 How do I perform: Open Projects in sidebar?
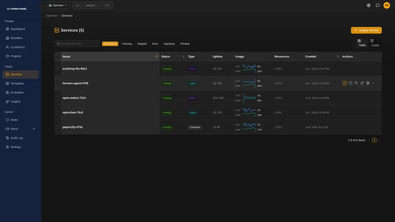point(21,56)
